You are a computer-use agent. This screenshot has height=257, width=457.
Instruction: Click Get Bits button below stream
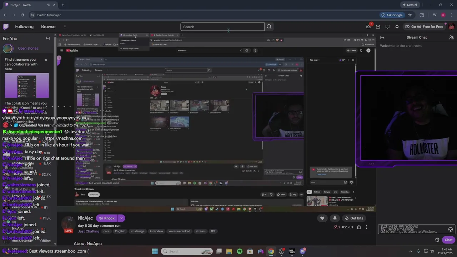click(x=353, y=218)
